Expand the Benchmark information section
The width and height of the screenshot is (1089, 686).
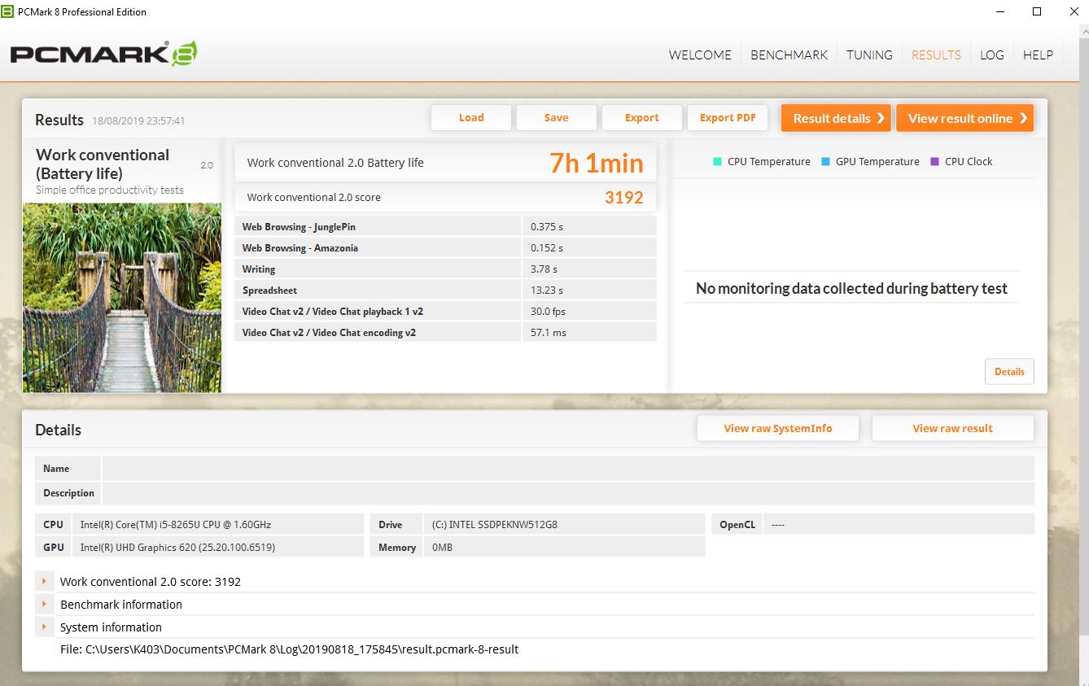pos(44,604)
